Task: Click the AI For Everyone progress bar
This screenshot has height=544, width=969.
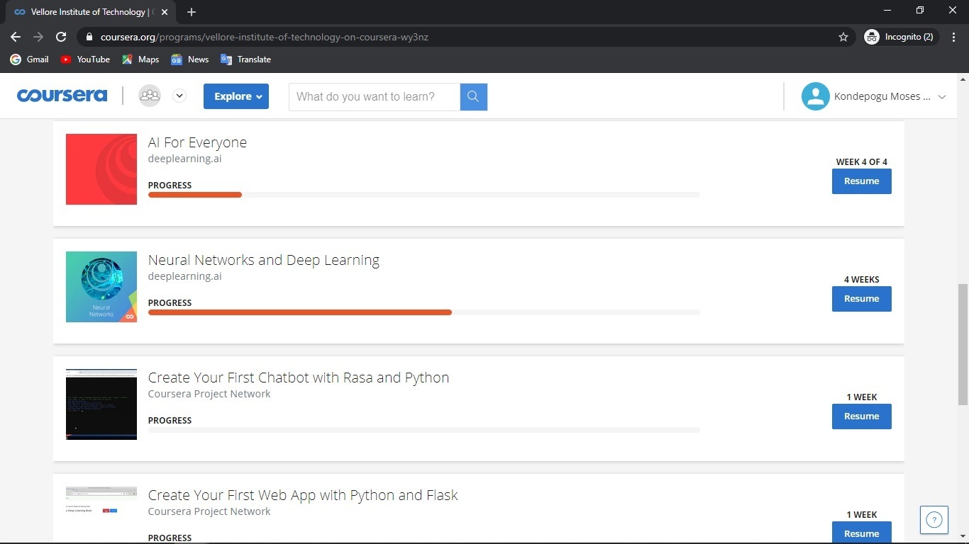Action: (x=424, y=195)
